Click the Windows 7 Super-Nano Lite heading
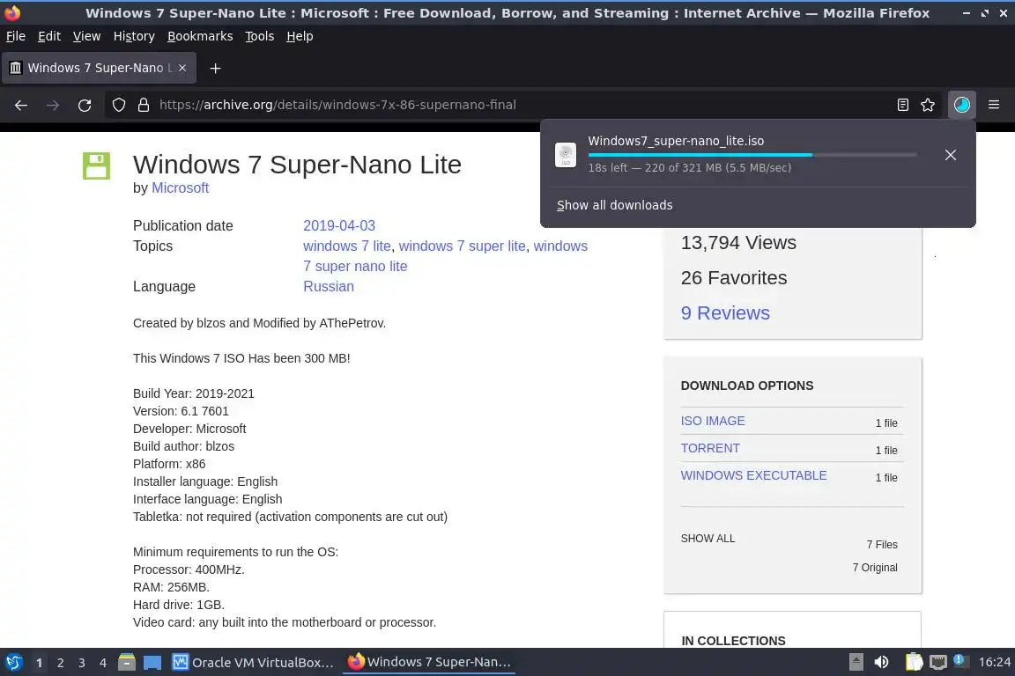The image size is (1015, 676). (x=297, y=165)
